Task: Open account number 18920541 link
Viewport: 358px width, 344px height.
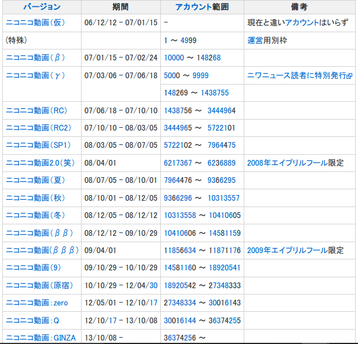Action: click(225, 267)
